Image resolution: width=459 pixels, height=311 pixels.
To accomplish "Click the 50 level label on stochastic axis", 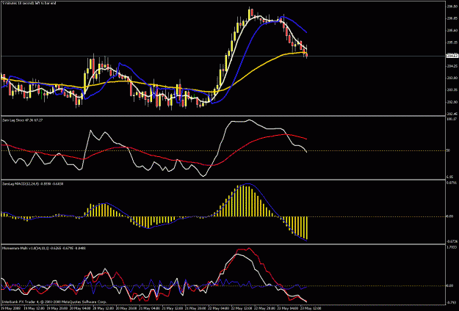I will click(449, 151).
